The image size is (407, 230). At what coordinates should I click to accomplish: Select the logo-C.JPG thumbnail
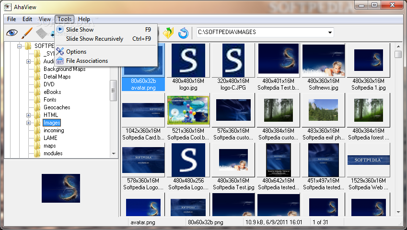(233, 60)
